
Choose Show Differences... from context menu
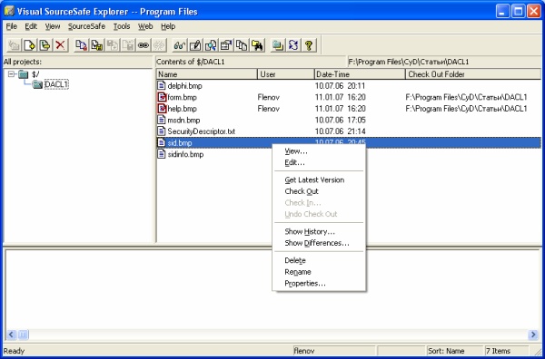319,243
